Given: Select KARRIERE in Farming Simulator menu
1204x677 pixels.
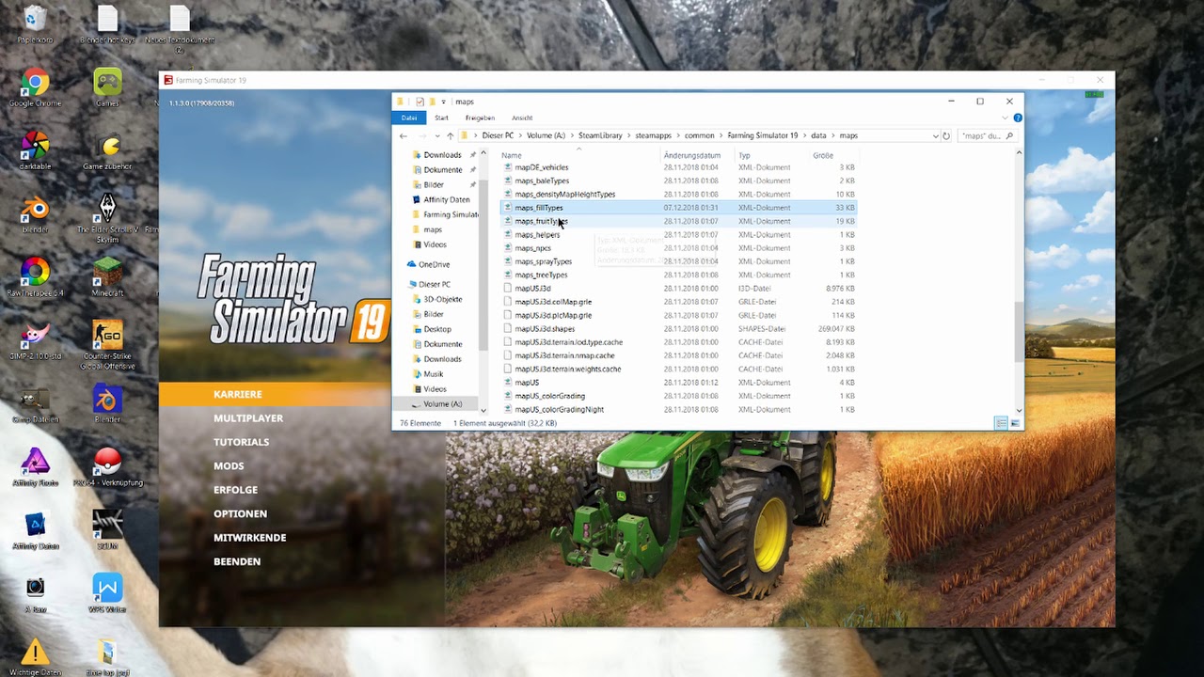Looking at the screenshot, I should (x=238, y=394).
